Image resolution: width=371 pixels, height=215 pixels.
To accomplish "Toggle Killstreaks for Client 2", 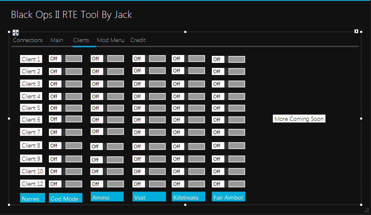I will 188,70.
